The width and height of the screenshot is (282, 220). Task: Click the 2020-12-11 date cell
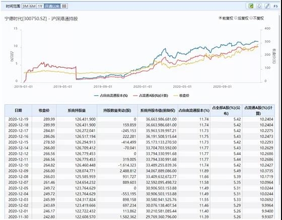tap(18, 159)
